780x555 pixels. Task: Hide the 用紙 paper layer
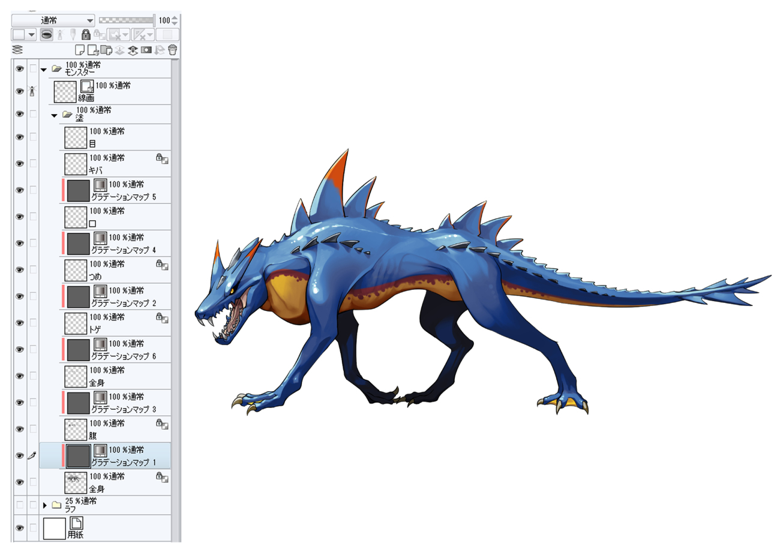point(20,528)
